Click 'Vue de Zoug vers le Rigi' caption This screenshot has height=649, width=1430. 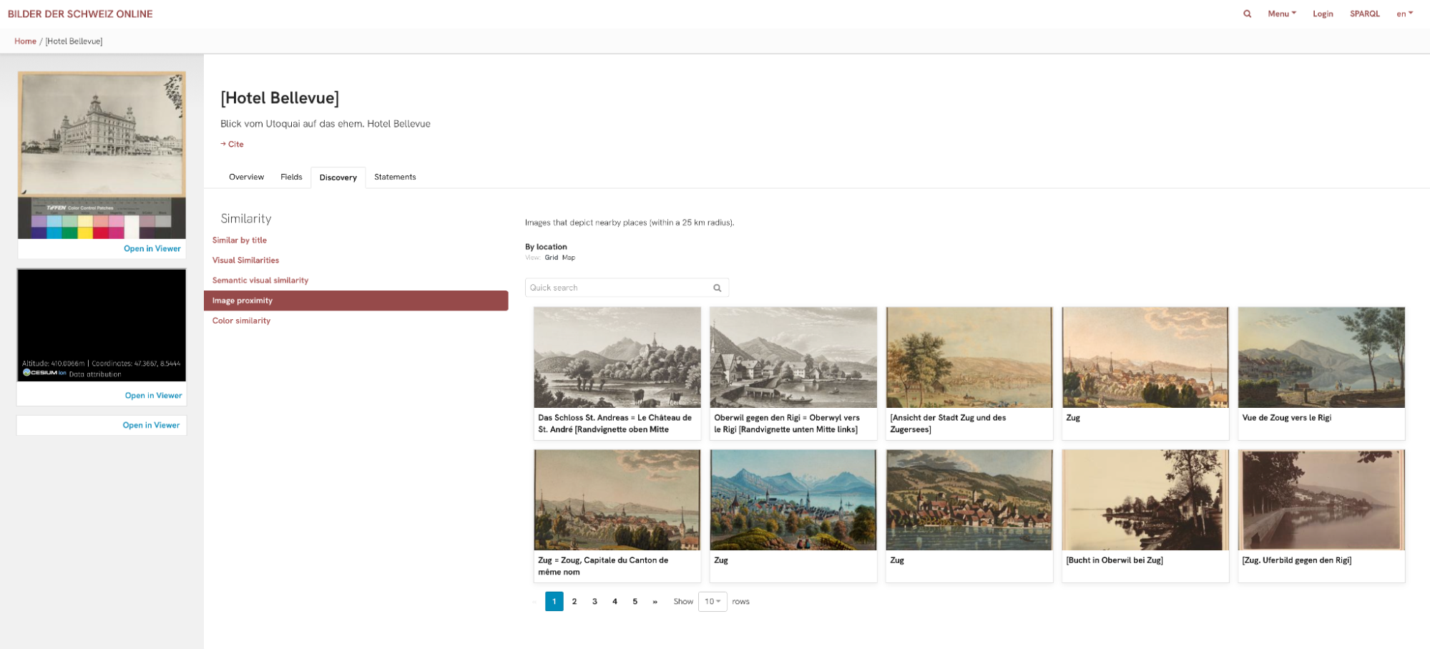click(1286, 418)
